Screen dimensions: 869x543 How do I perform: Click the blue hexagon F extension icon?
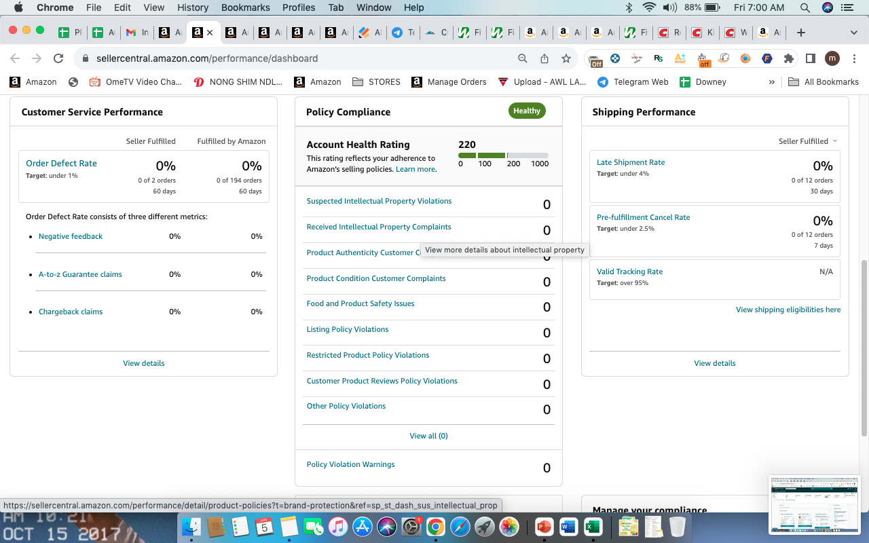click(x=767, y=58)
